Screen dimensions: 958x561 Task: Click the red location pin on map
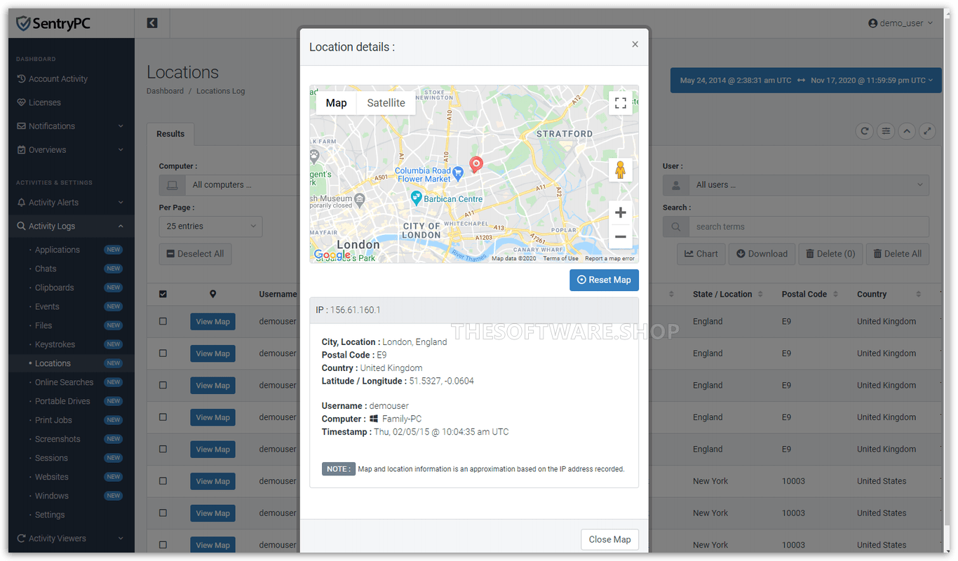[476, 164]
